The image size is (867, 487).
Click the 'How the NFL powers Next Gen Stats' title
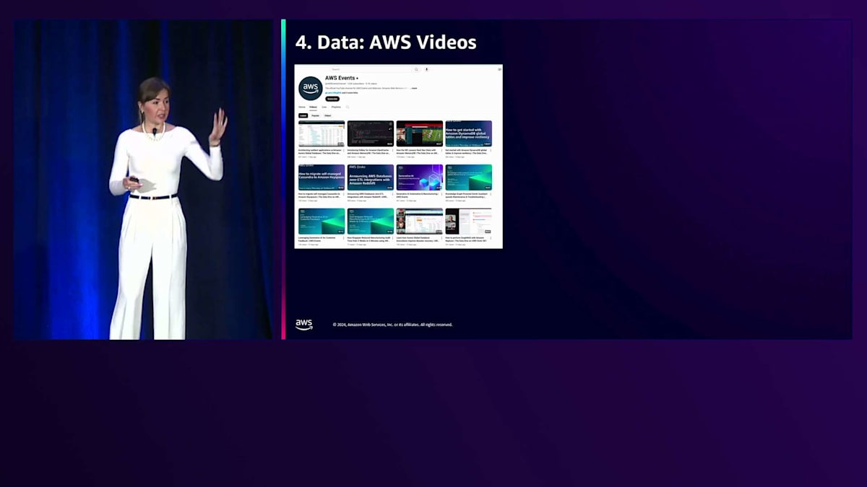pyautogui.click(x=418, y=152)
